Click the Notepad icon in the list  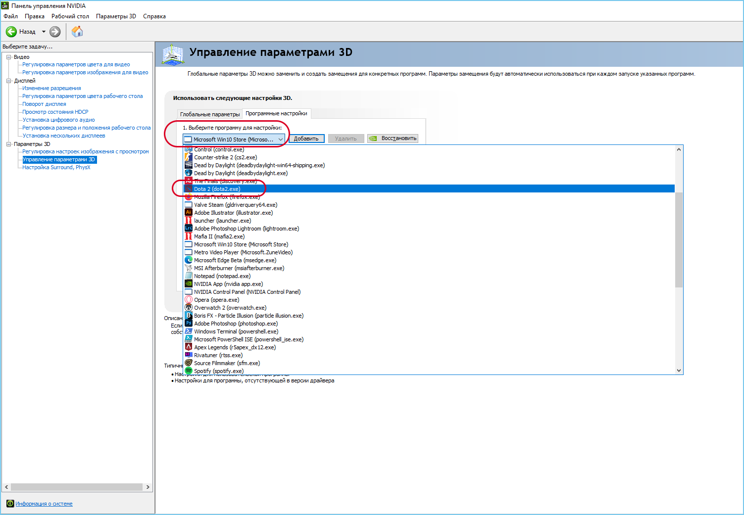pyautogui.click(x=188, y=276)
